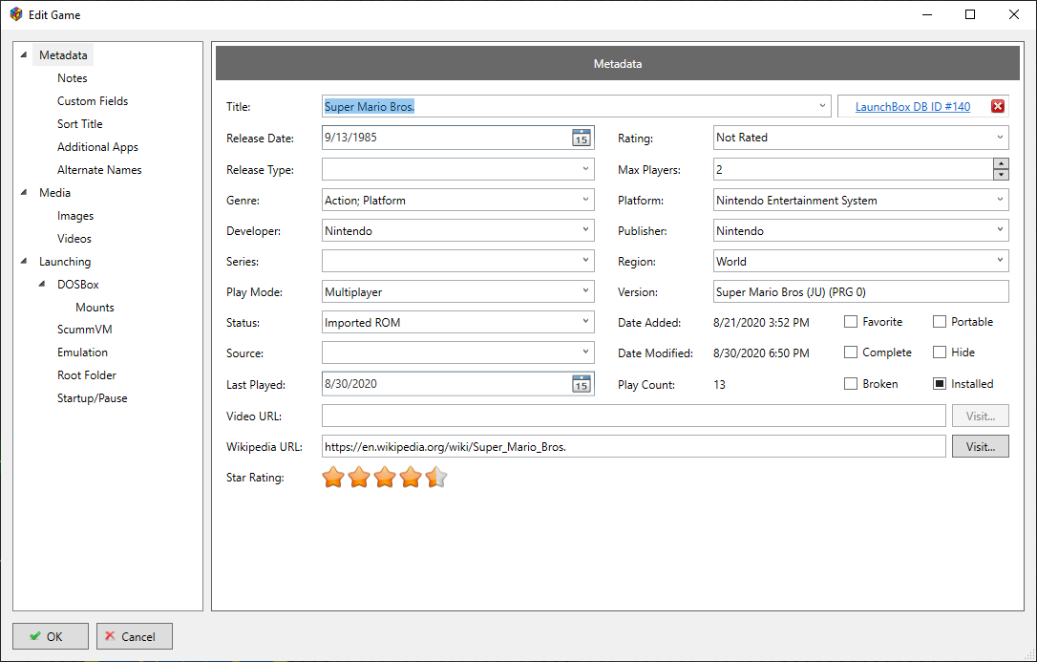Select Launching in the sidebar tree

pyautogui.click(x=65, y=261)
